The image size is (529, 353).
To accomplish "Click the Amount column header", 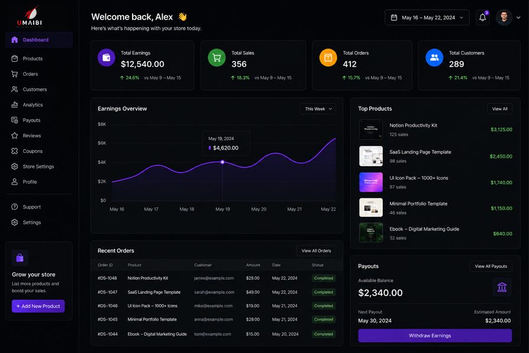I will coord(253,265).
